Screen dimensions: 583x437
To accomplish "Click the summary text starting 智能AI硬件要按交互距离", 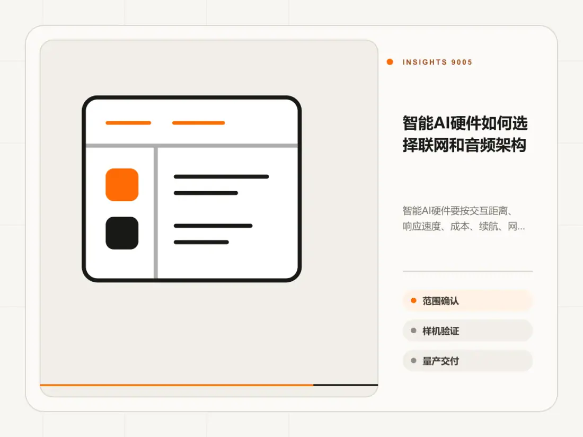I will click(x=464, y=218).
